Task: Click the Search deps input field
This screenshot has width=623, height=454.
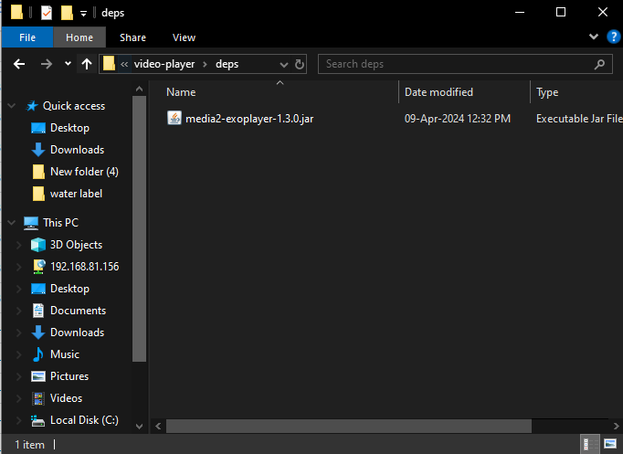Action: point(457,64)
